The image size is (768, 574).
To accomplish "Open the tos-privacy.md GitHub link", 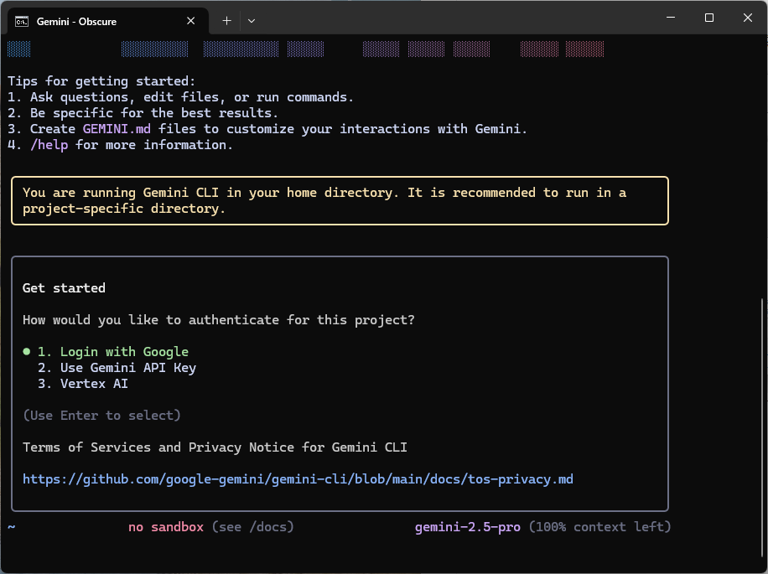I will click(298, 479).
